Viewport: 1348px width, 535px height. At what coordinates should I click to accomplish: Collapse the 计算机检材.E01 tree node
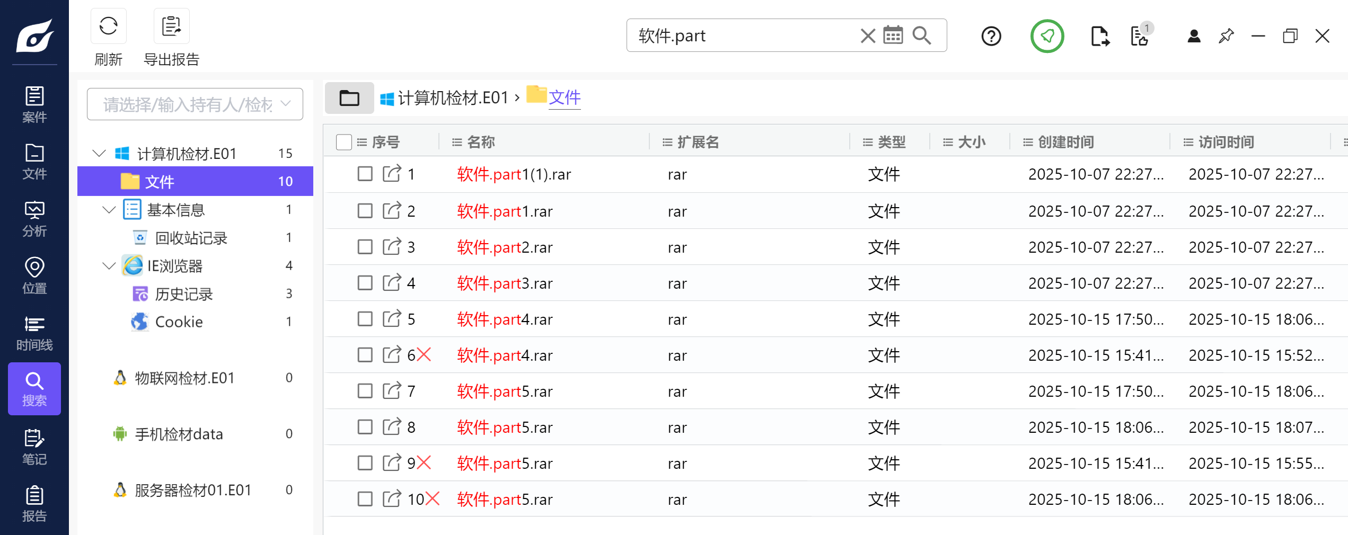pyautogui.click(x=99, y=154)
